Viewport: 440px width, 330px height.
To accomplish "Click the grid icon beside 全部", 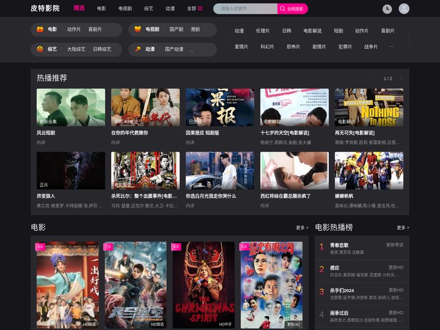I will point(200,9).
